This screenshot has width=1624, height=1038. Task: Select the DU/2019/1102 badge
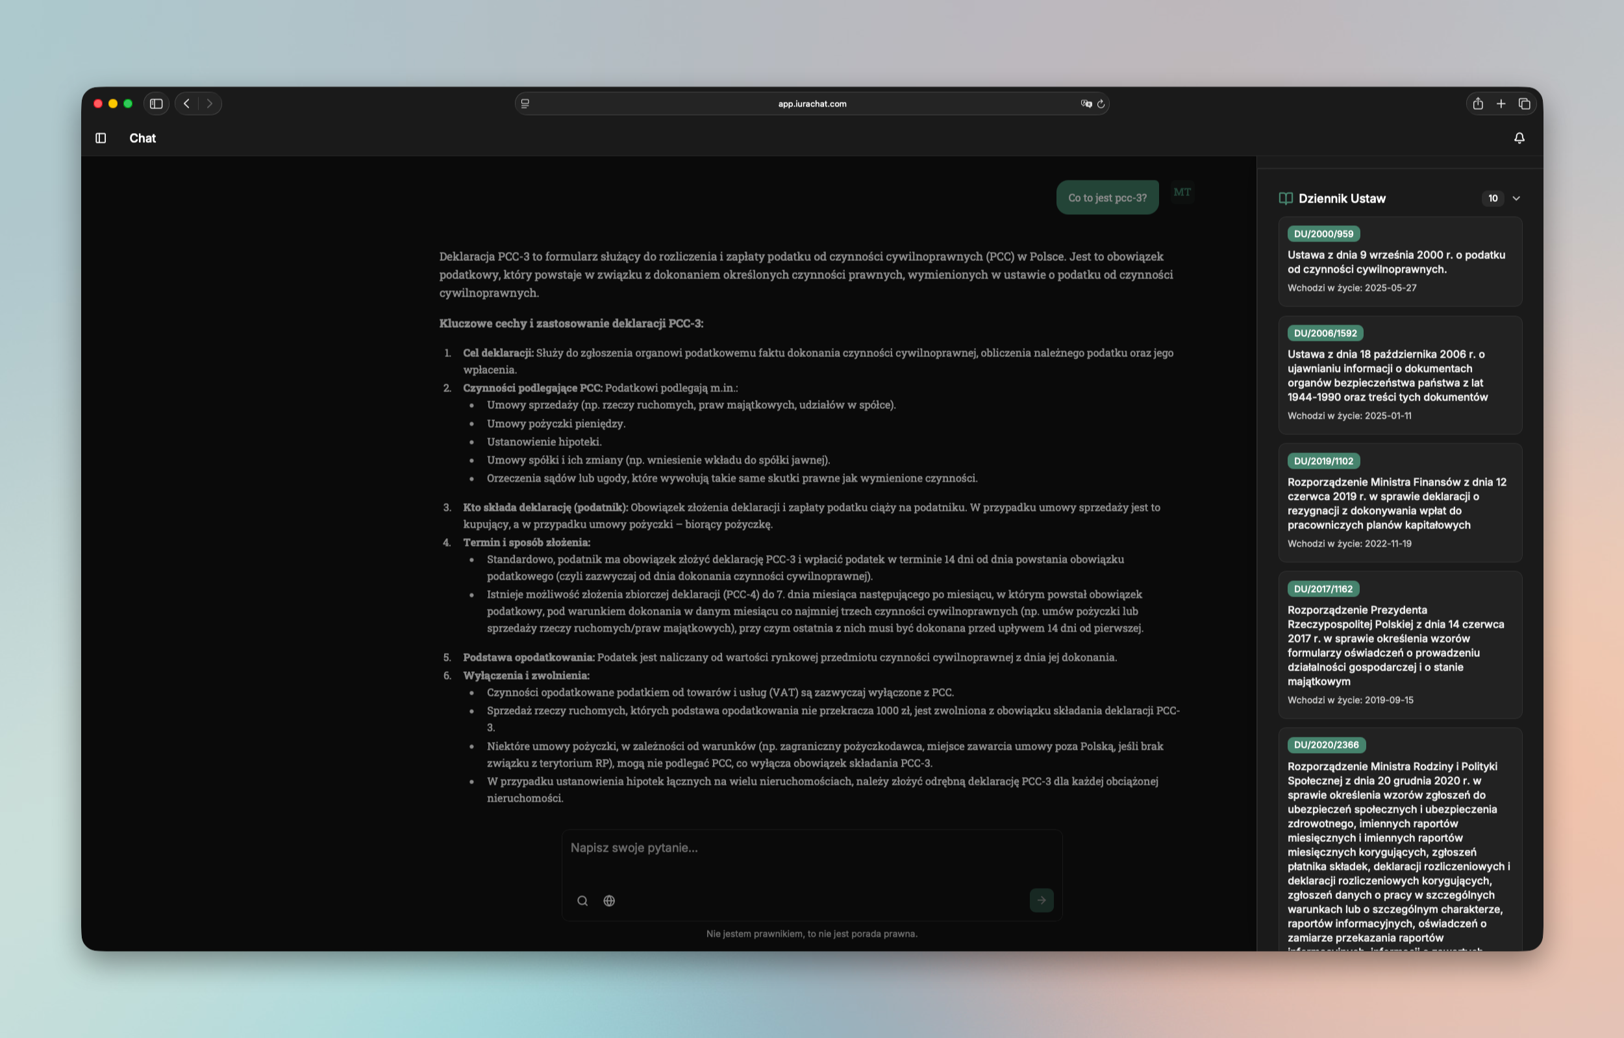[1323, 461]
